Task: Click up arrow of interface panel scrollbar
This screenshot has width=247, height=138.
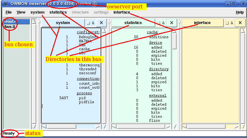Action: pos(243,31)
